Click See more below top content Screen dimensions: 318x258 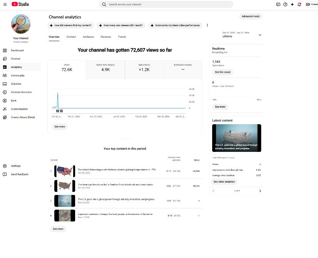pos(58,229)
